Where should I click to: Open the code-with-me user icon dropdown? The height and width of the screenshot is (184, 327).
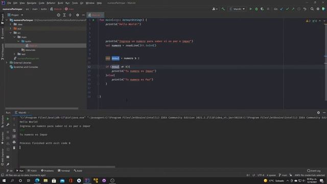215,9
